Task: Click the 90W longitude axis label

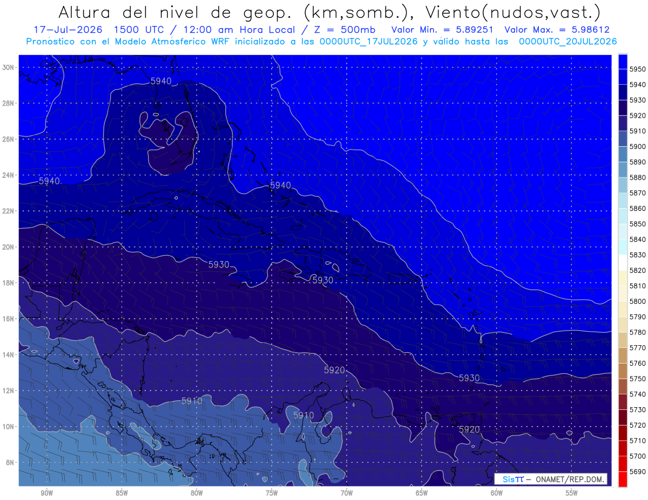Action: point(46,493)
